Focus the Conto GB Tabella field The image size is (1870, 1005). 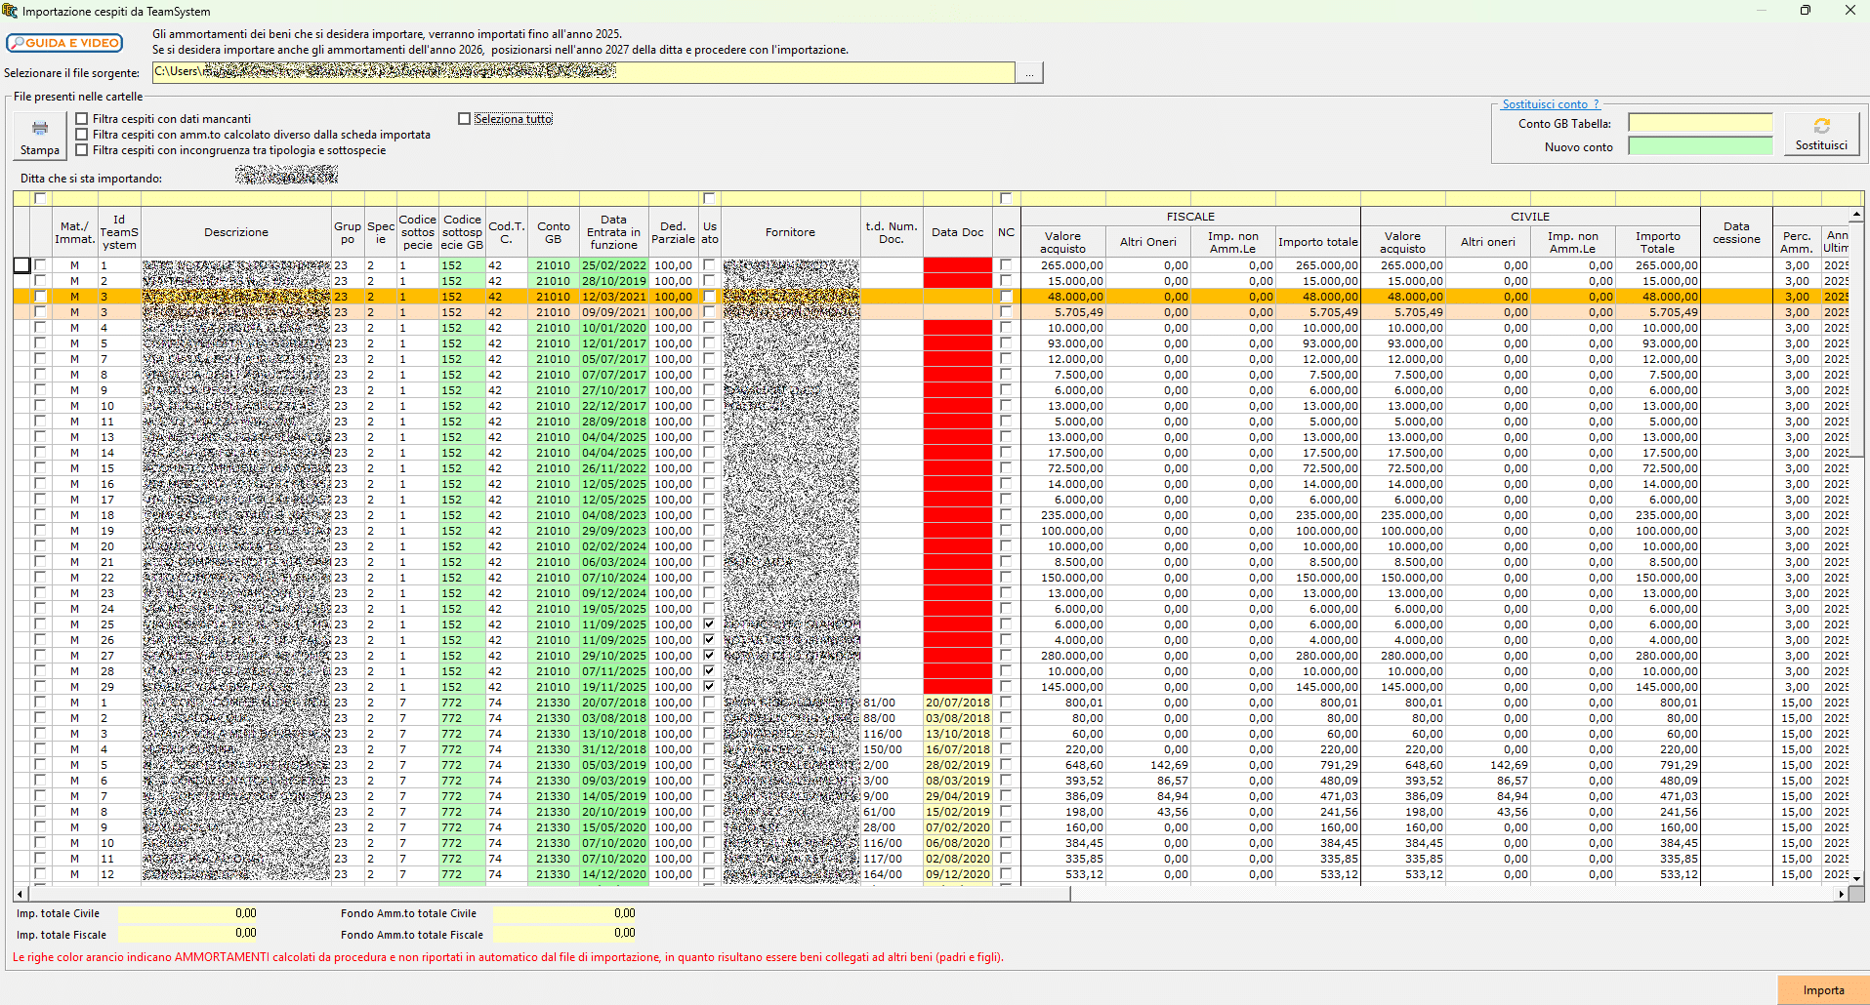pos(1700,123)
